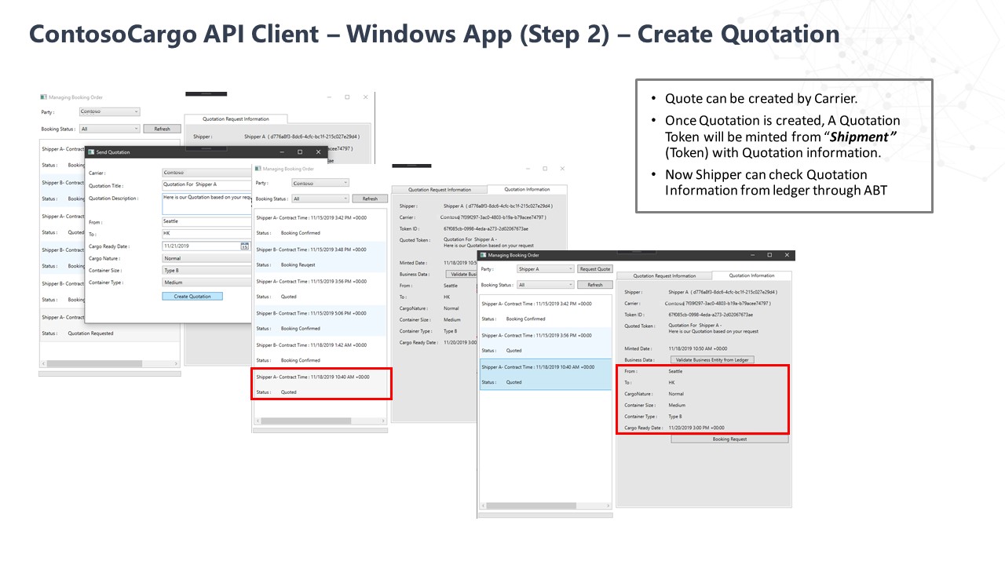1005x565 pixels.
Task: Select middle window's Shipper B 11/18/2019 1:42 AM row
Action: pos(320,352)
